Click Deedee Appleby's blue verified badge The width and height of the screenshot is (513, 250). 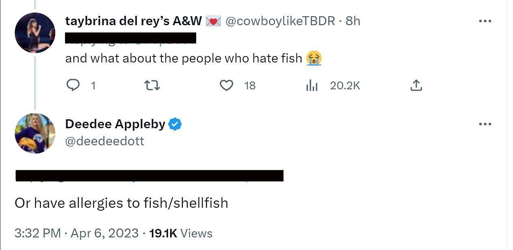[175, 124]
